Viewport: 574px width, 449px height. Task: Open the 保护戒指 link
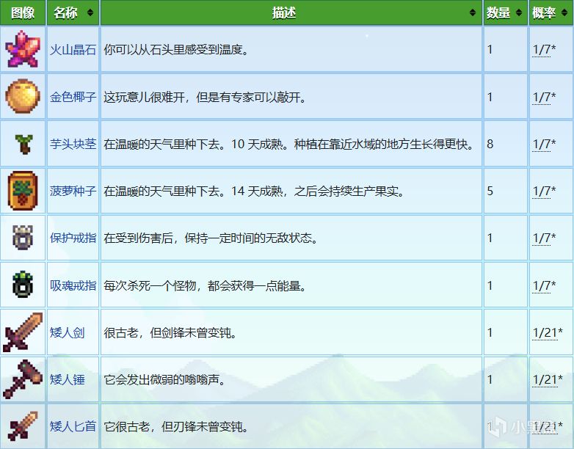[x=73, y=238]
